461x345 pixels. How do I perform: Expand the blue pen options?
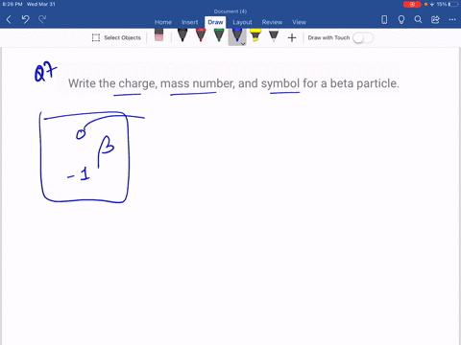tap(243, 43)
